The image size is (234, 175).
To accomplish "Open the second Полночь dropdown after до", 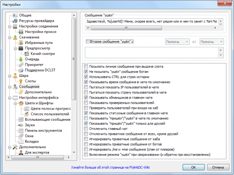I will [x=212, y=42].
